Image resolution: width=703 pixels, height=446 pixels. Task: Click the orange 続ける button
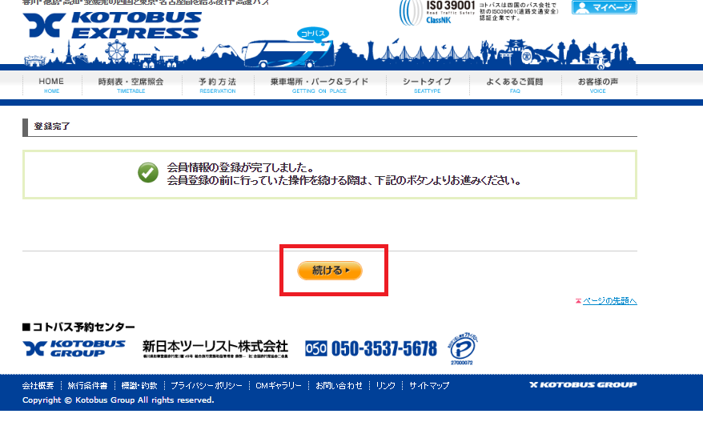click(330, 271)
